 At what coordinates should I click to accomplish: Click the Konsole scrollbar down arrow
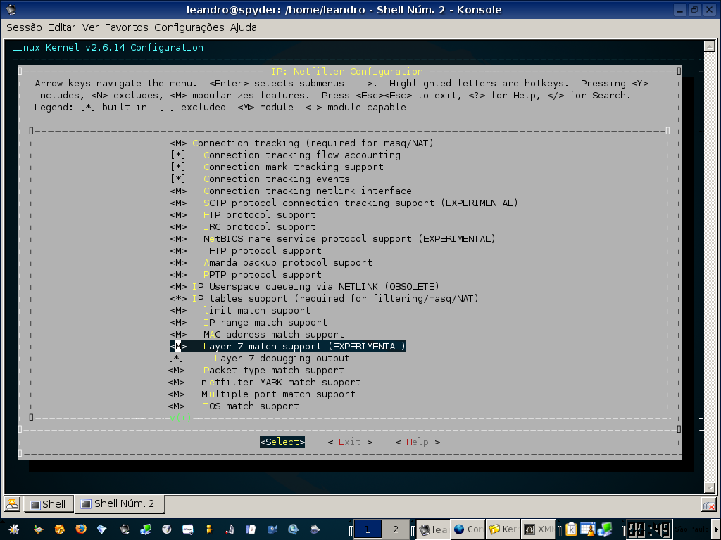pyautogui.click(x=709, y=488)
